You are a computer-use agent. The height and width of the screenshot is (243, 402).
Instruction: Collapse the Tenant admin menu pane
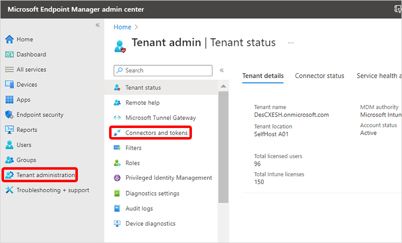click(222, 70)
